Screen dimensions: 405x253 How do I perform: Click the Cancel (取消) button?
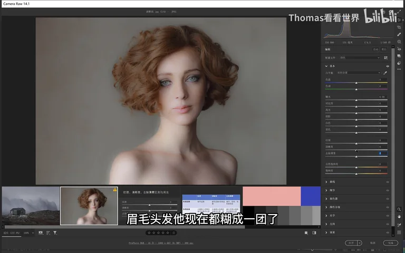coord(372,243)
